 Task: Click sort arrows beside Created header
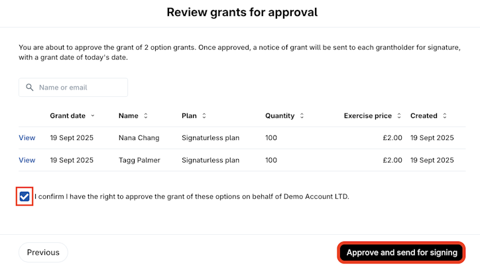click(445, 115)
